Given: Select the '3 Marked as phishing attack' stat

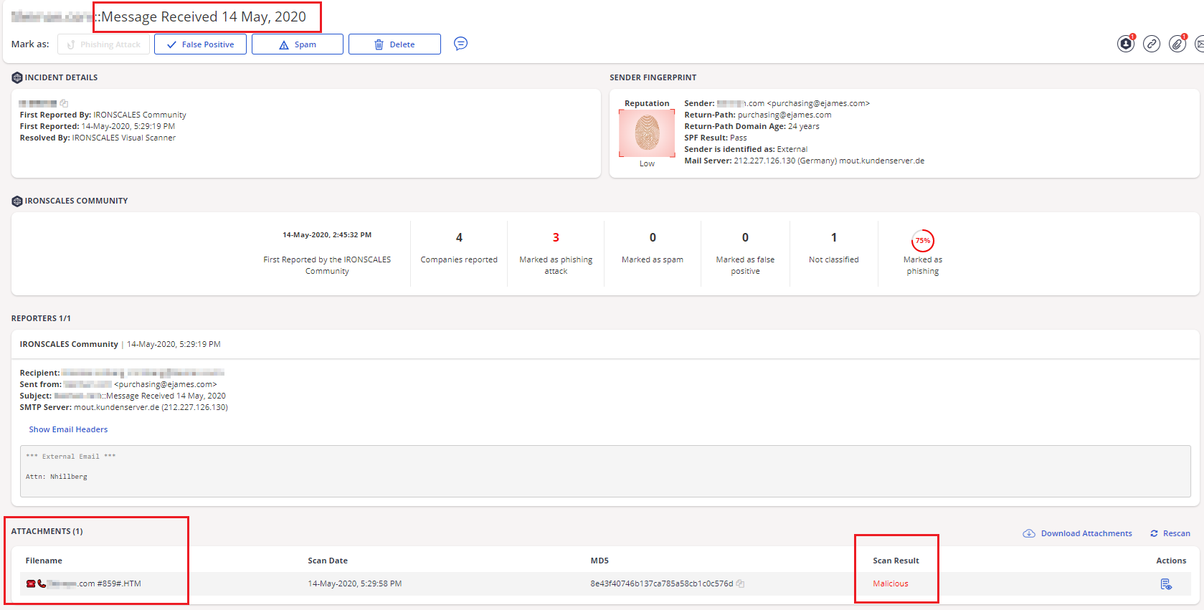Looking at the screenshot, I should coord(556,254).
